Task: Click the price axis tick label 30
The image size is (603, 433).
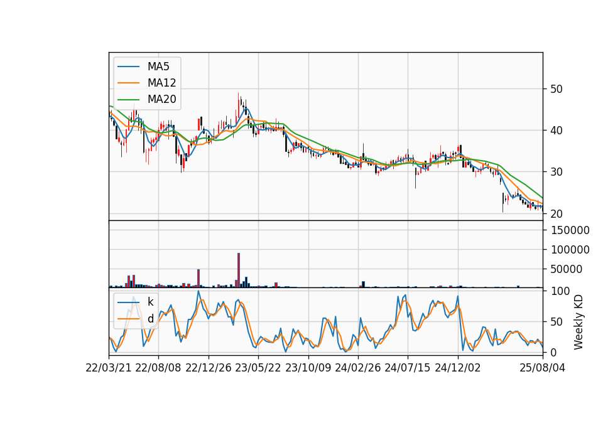Action: (556, 172)
